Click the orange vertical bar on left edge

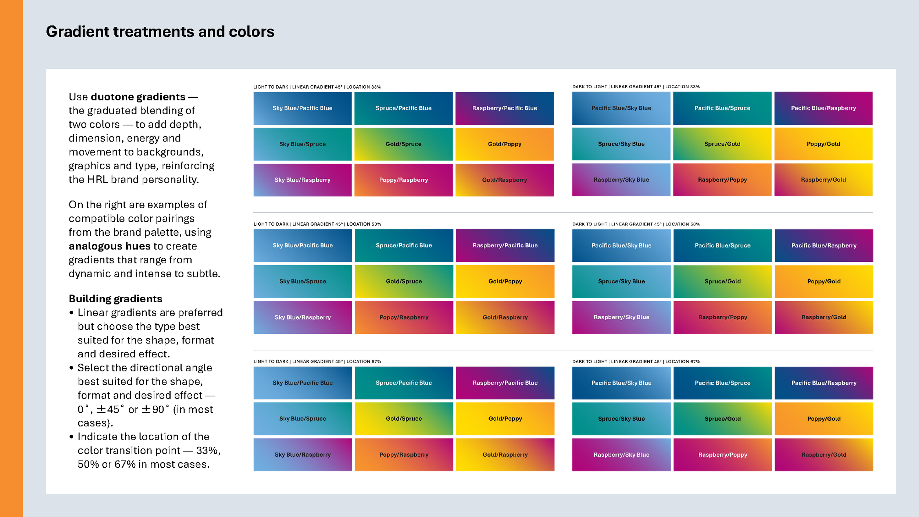coord(11,258)
